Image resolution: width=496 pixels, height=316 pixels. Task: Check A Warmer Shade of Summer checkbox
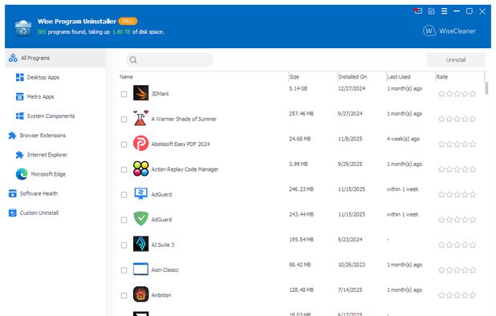124,120
